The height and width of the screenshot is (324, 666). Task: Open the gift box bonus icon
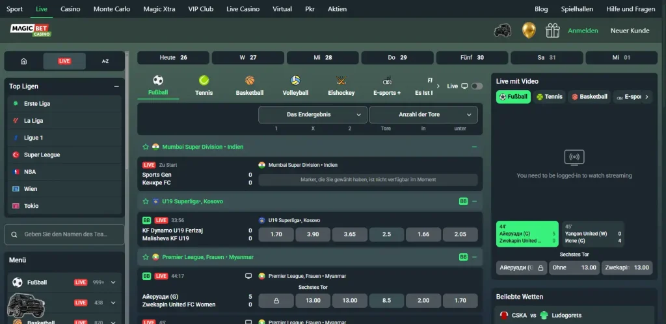553,31
